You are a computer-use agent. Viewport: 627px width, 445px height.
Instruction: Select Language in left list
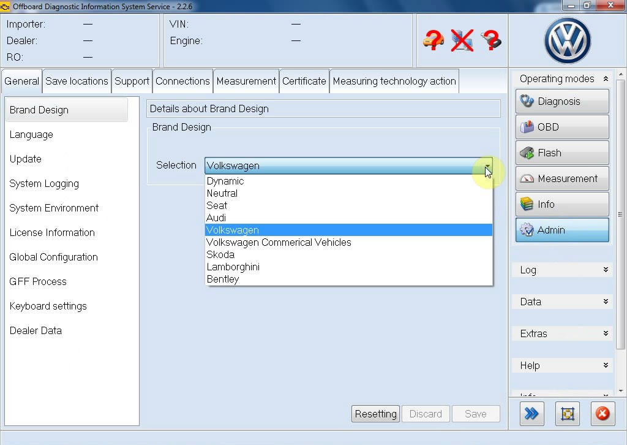tap(31, 134)
